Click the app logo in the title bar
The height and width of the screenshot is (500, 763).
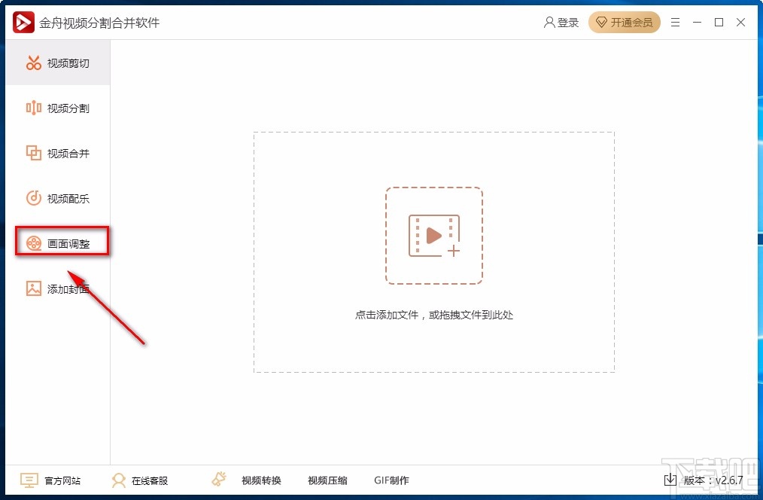(x=23, y=22)
